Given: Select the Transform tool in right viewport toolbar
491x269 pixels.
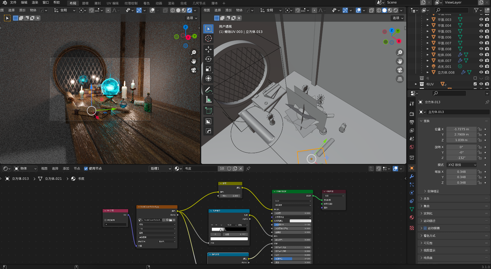Looking at the screenshot, I should click(208, 78).
